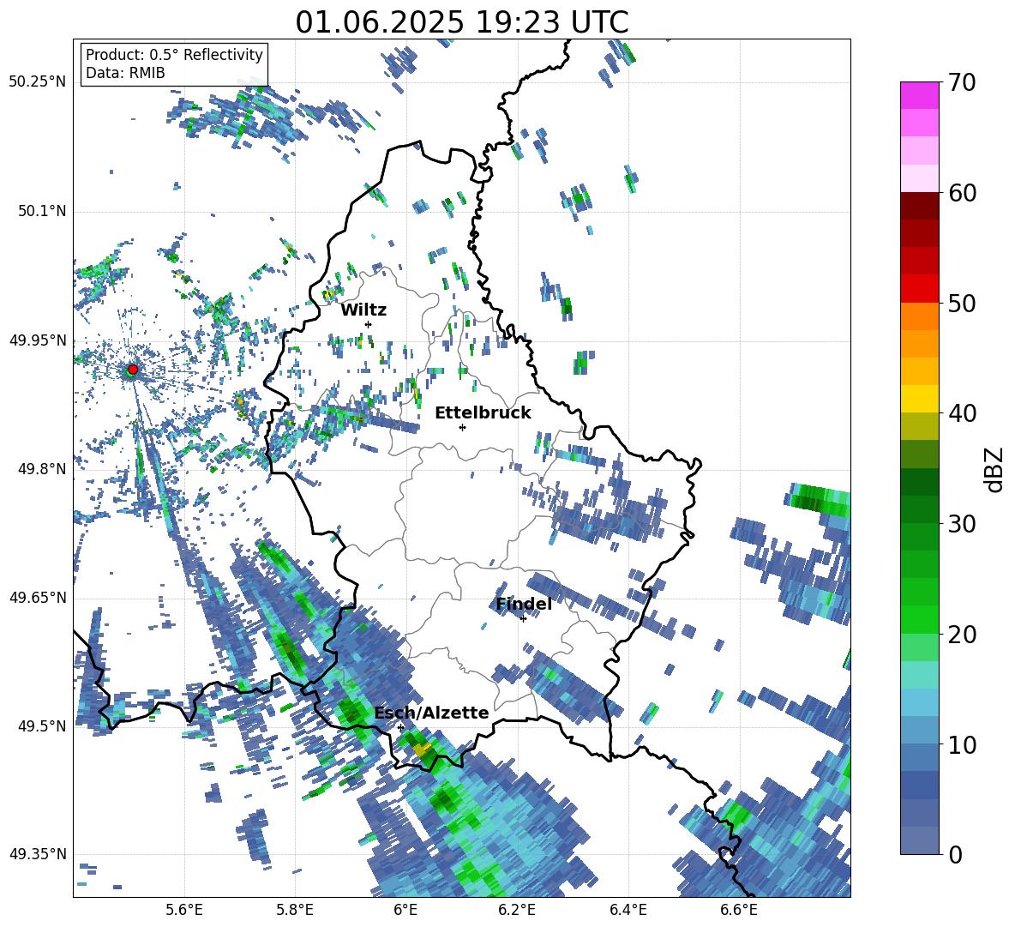Click the 70 value on colorbar

pos(961,83)
